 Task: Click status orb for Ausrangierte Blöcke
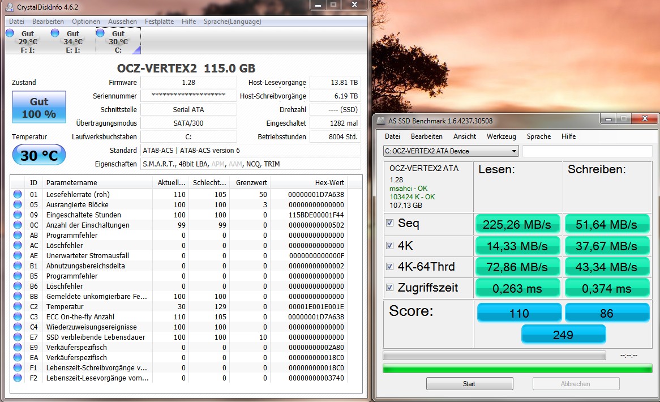tap(18, 204)
